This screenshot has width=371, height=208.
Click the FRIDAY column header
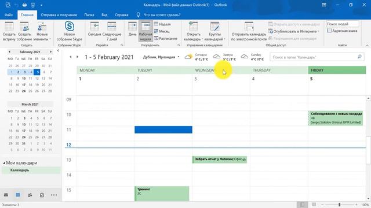pyautogui.click(x=337, y=70)
